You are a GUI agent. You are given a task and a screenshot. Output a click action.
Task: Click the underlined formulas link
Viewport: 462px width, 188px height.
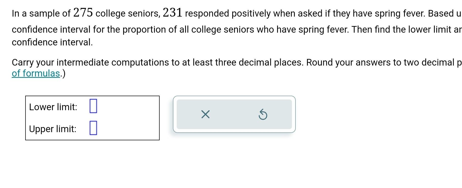pyautogui.click(x=35, y=73)
